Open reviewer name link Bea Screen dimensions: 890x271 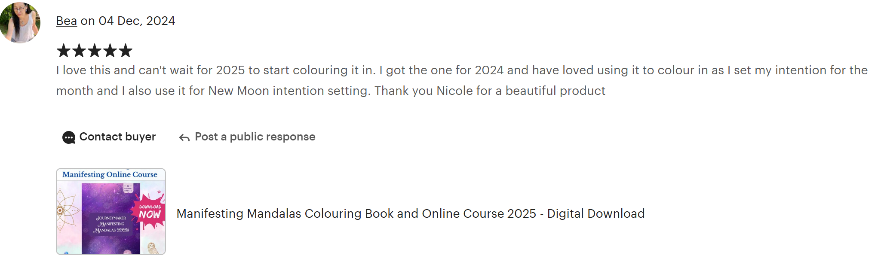point(66,21)
